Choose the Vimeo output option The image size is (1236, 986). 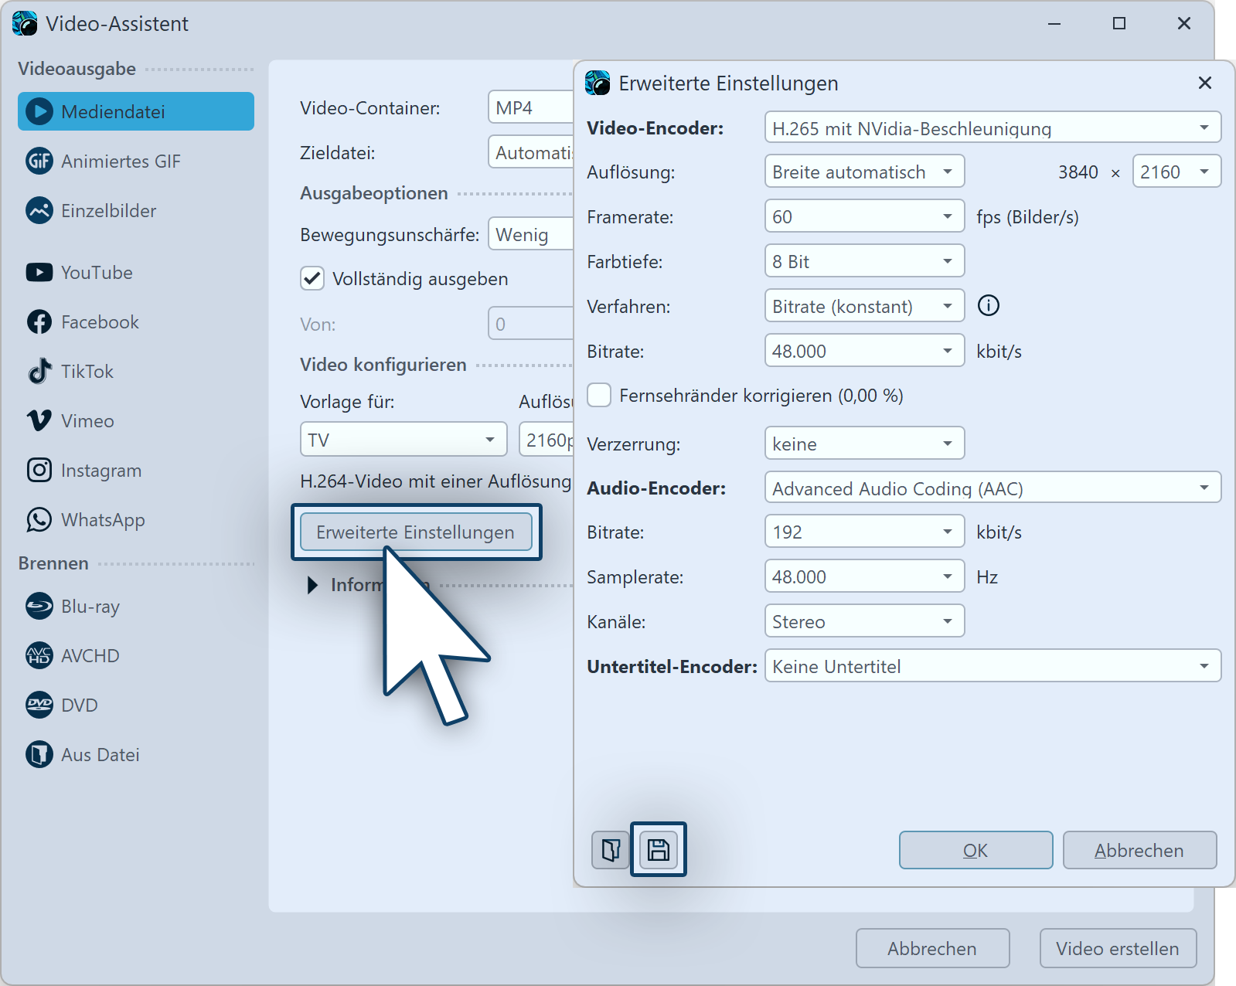pyautogui.click(x=87, y=421)
